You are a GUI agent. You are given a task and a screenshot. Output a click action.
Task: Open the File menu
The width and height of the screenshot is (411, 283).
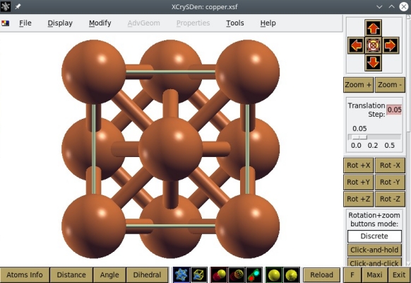point(25,23)
